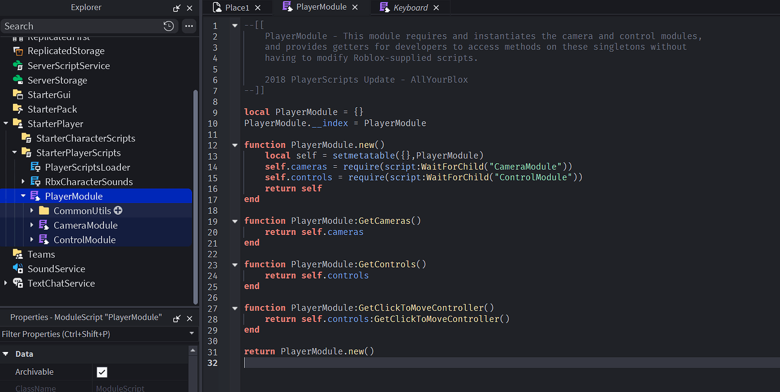Click the ControlModule script icon
Viewport: 780px width, 392px height.
point(44,239)
